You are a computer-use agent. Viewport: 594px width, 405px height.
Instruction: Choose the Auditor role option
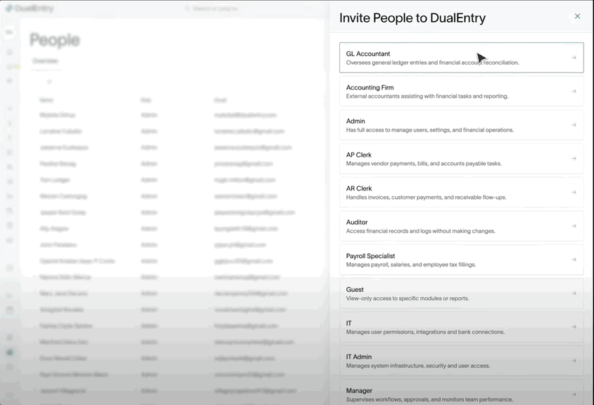(x=461, y=226)
